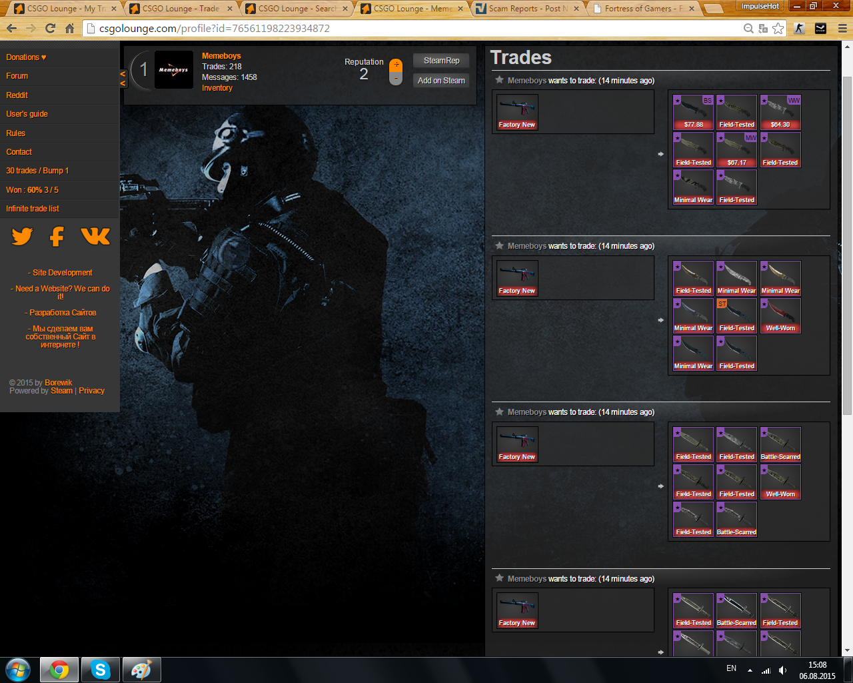Reload the page with the refresh button

[x=50, y=29]
